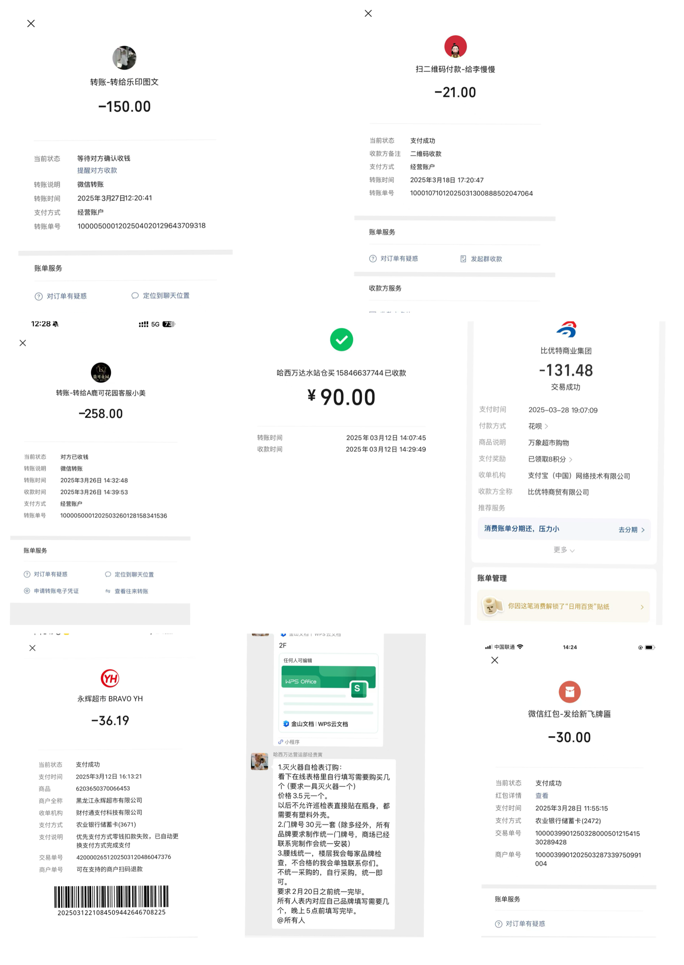Screen dimensions: 684x965
Task: Open the 日用百货 sticker unlocked banner
Action: pos(563,607)
